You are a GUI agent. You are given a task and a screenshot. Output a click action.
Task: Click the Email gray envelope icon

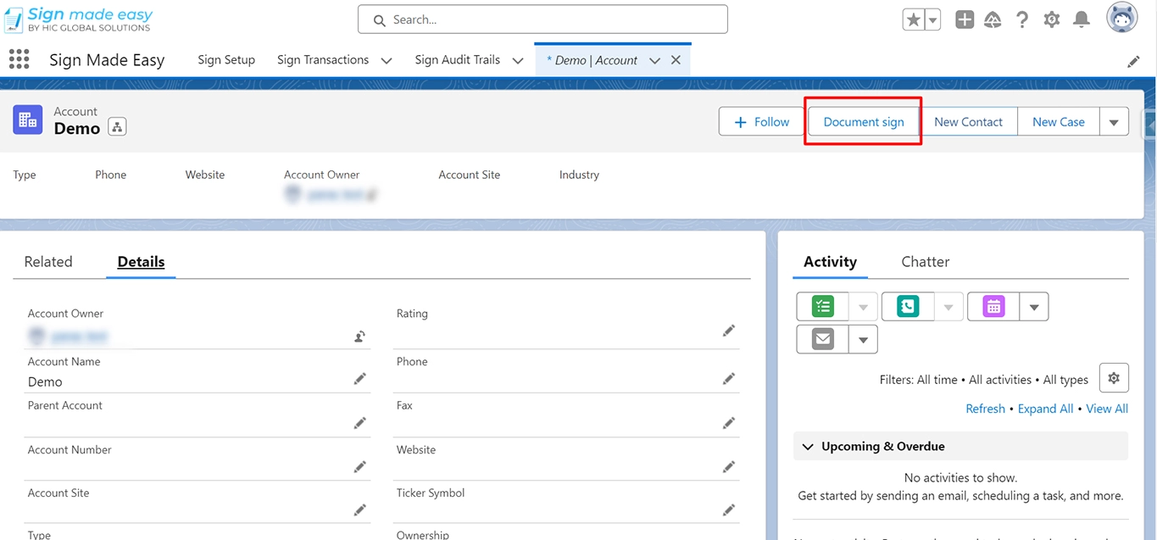coord(823,339)
